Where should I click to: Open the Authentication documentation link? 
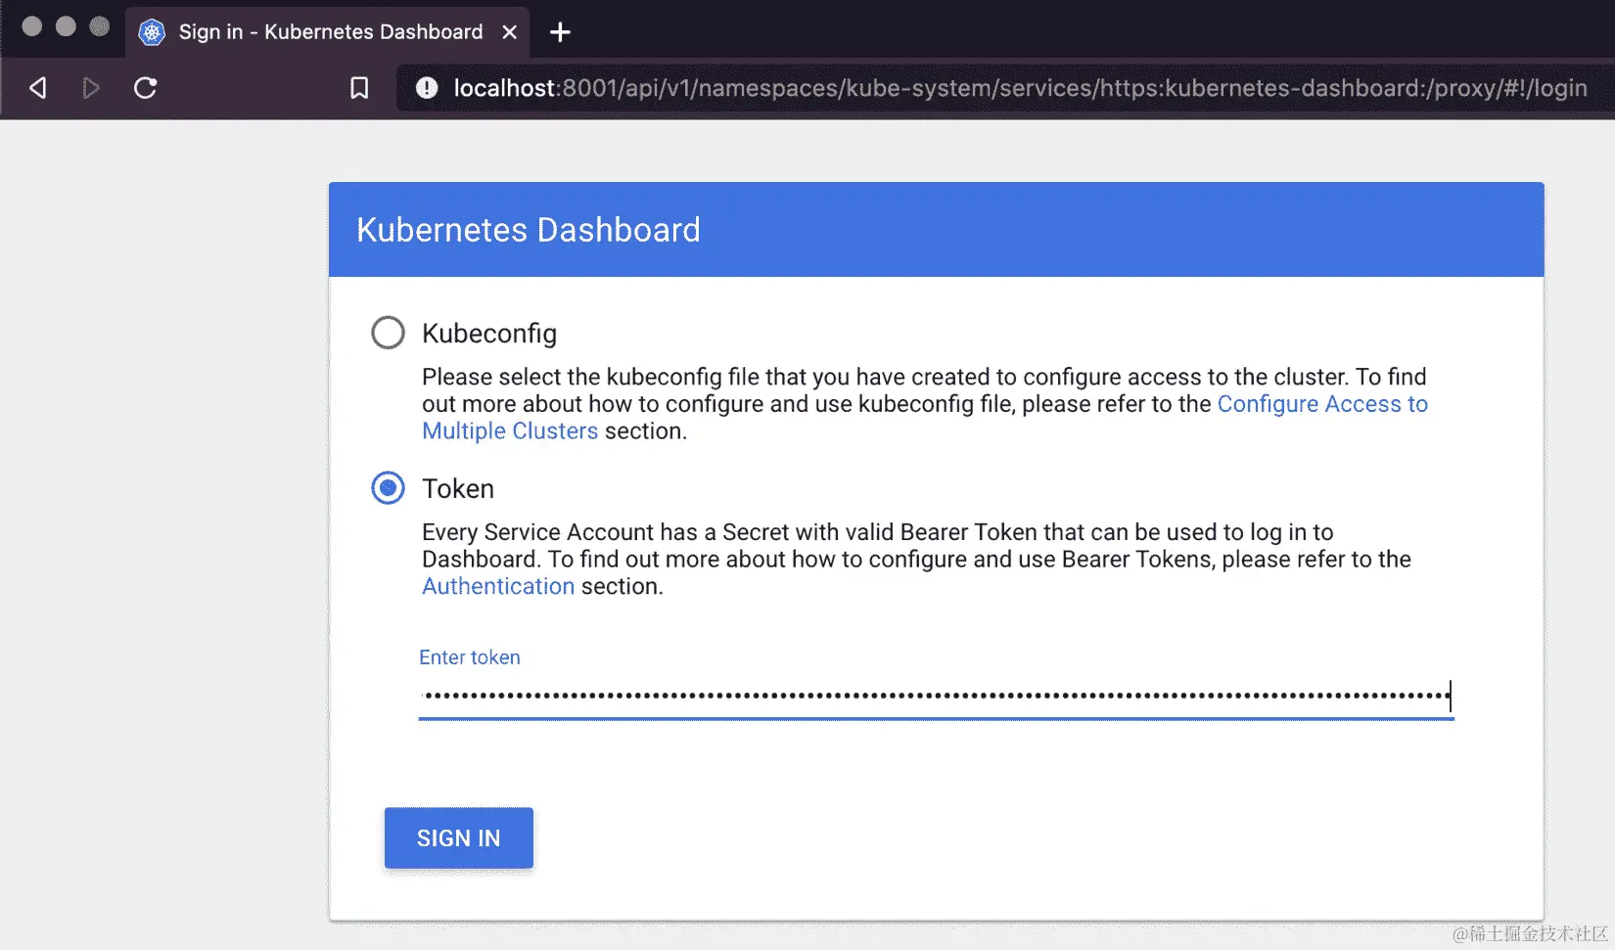click(x=497, y=585)
